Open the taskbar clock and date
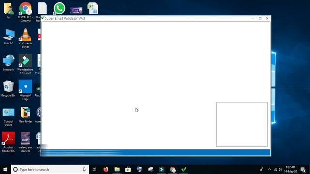 click(x=291, y=169)
